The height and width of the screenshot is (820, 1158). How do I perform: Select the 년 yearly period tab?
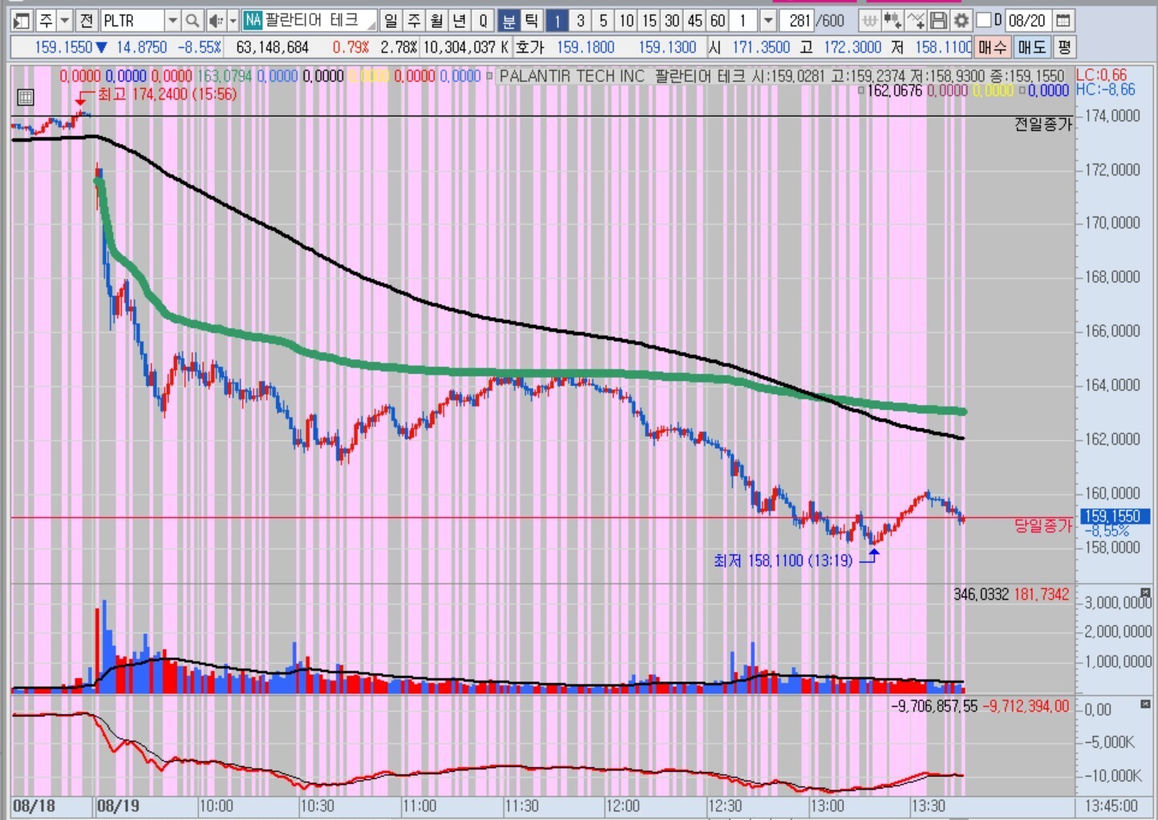coord(460,21)
